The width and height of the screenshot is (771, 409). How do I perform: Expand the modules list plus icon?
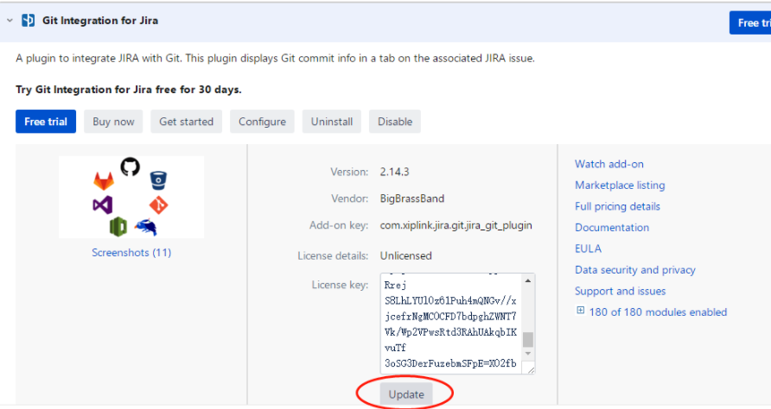tap(581, 311)
